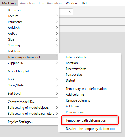Select Temporary warp deformation
Image resolution: width=125 pixels, height=137 pixels.
(90, 89)
